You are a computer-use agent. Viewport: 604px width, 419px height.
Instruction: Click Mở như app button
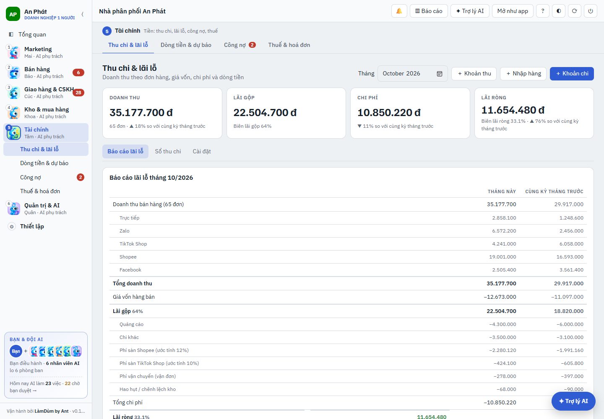(513, 11)
